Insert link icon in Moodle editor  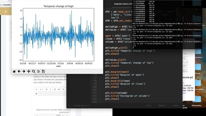pos(63,89)
